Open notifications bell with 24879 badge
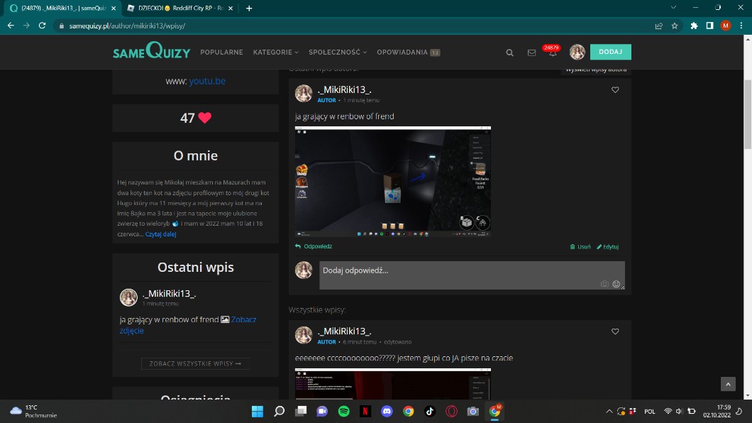Image resolution: width=752 pixels, height=423 pixels. coord(553,53)
